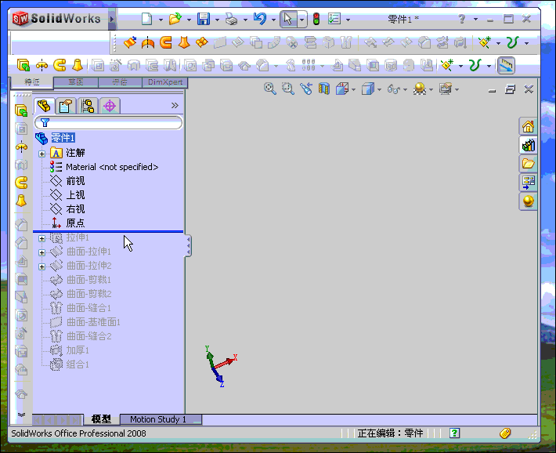Select the 右视 right plane
The image size is (556, 453).
coord(75,209)
